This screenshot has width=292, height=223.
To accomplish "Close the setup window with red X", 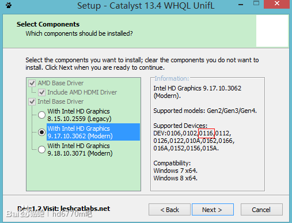I will click(276, 4).
